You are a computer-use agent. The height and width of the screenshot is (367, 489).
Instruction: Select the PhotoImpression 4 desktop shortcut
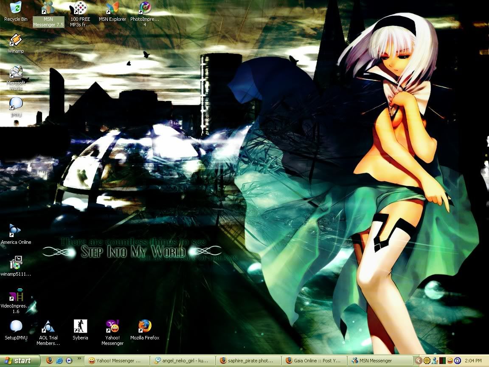[x=145, y=14]
